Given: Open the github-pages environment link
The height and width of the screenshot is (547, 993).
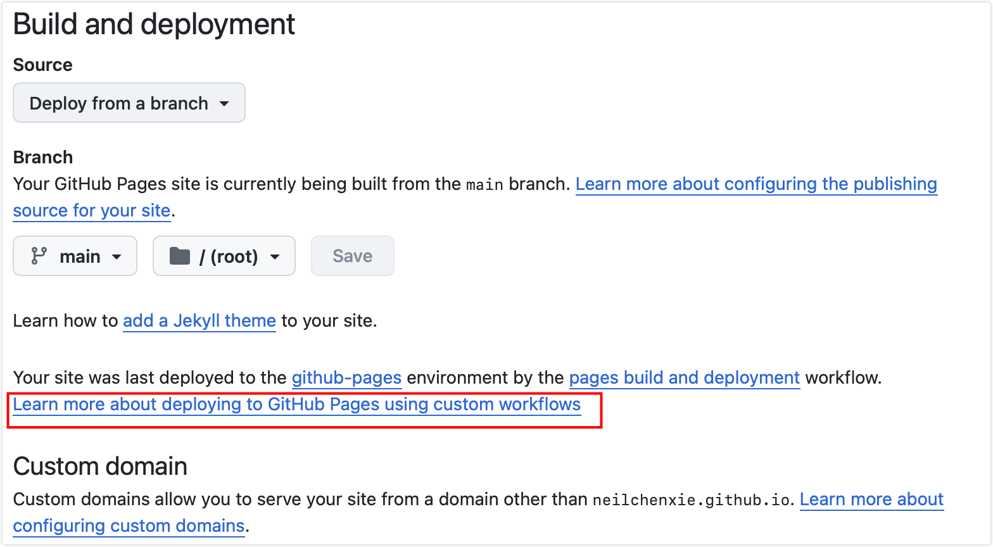Looking at the screenshot, I should click(346, 377).
